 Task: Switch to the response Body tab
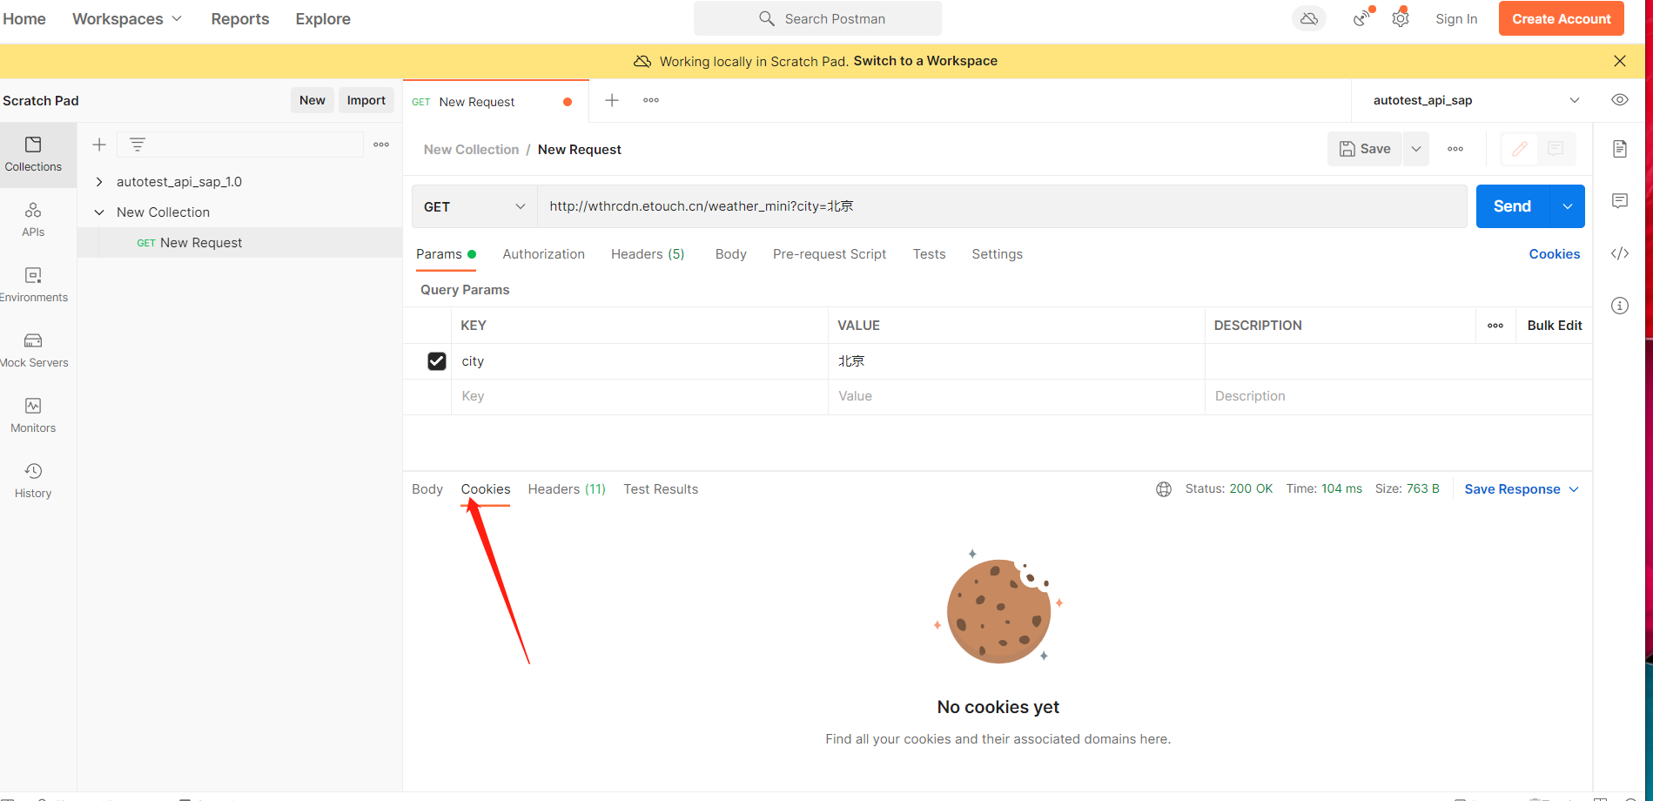(427, 489)
